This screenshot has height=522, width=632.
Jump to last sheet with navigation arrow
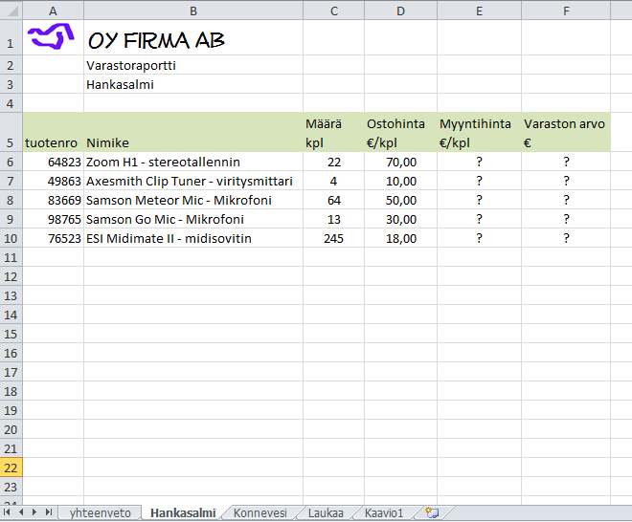[x=49, y=511]
